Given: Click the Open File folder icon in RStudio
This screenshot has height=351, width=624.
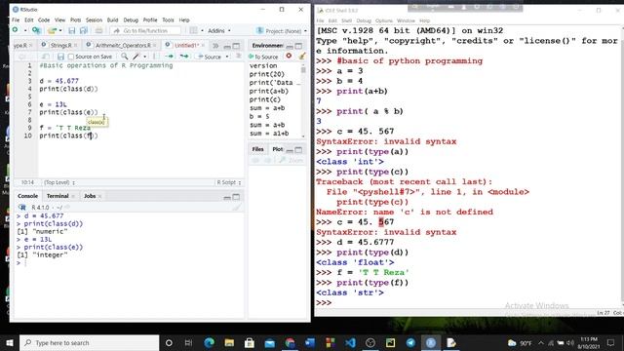Looking at the screenshot, I should click(52, 30).
